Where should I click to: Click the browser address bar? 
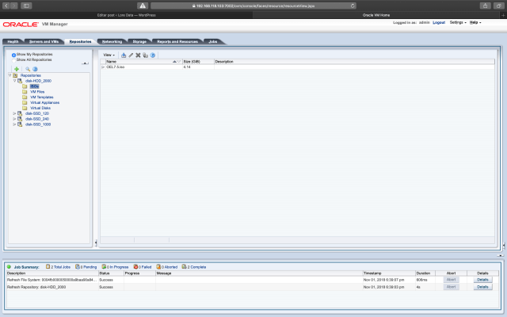click(253, 6)
